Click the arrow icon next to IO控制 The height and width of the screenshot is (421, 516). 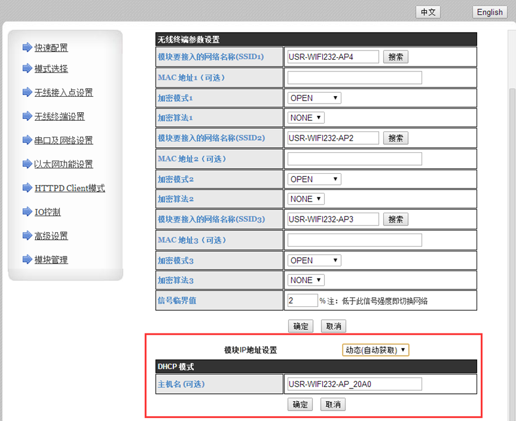[27, 212]
